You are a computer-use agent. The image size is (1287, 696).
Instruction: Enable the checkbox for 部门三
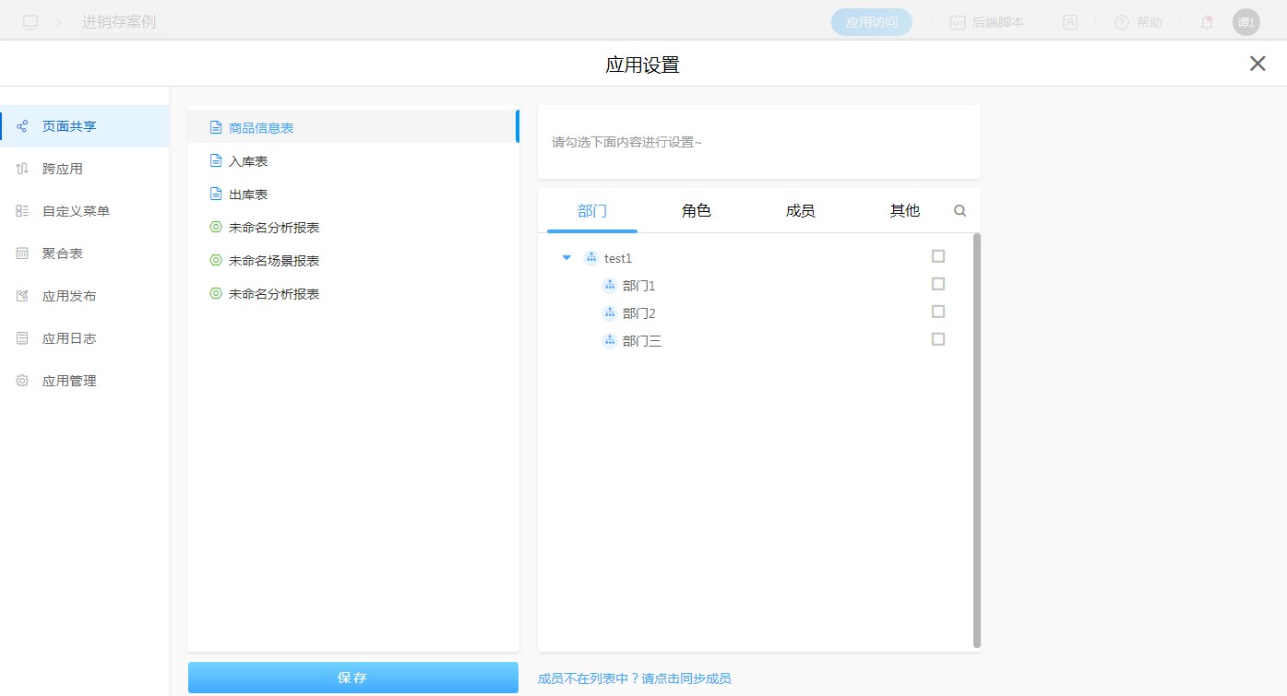[938, 339]
